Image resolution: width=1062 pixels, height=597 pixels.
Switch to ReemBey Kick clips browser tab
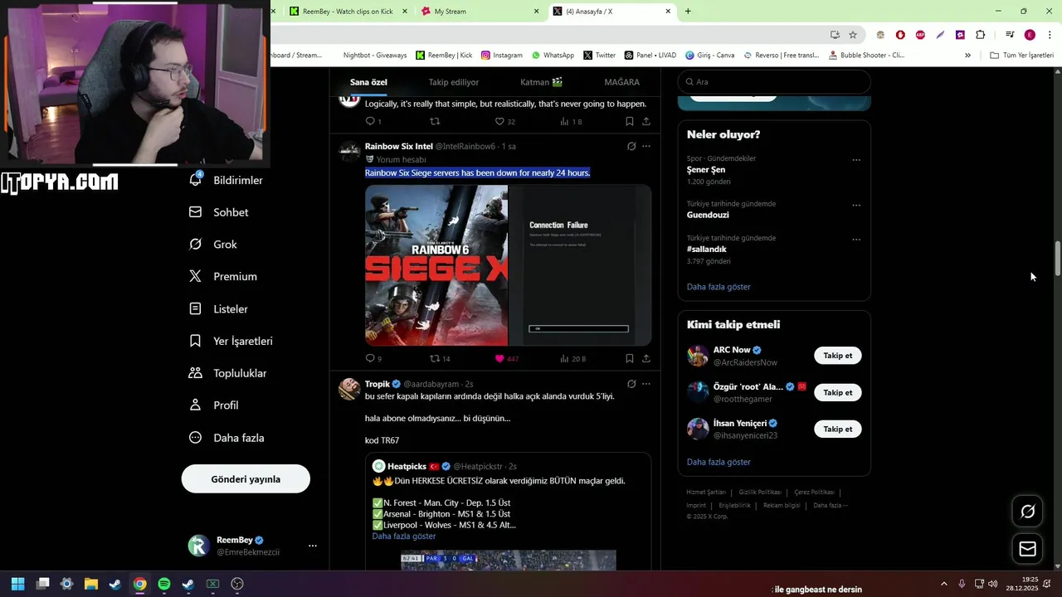[x=348, y=12]
